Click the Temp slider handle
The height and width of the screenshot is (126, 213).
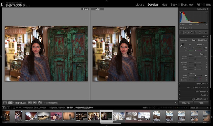click(x=193, y=48)
